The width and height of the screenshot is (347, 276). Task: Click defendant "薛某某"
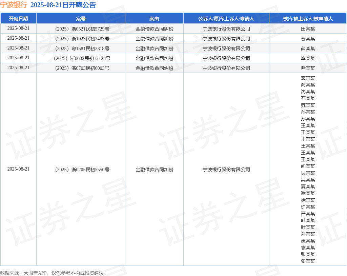[x=308, y=48]
